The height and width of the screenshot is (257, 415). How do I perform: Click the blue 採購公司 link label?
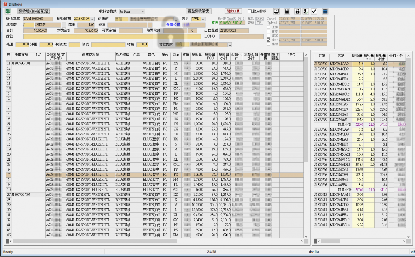tap(173, 25)
